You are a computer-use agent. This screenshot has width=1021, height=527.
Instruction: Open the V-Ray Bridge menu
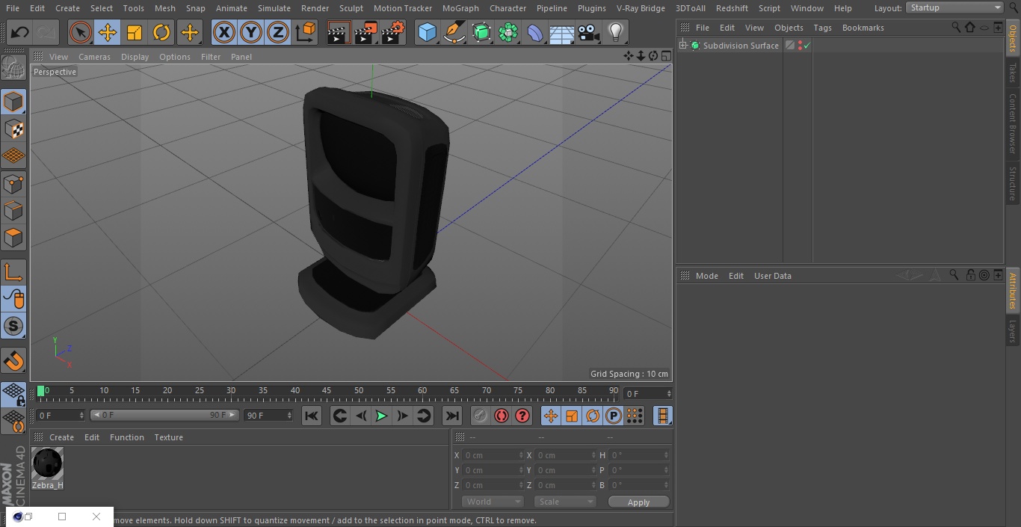641,8
